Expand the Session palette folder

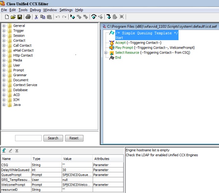pos(4,36)
